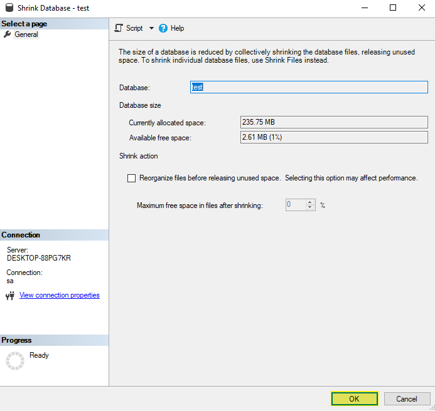Click the Select a page header

[x=54, y=24]
